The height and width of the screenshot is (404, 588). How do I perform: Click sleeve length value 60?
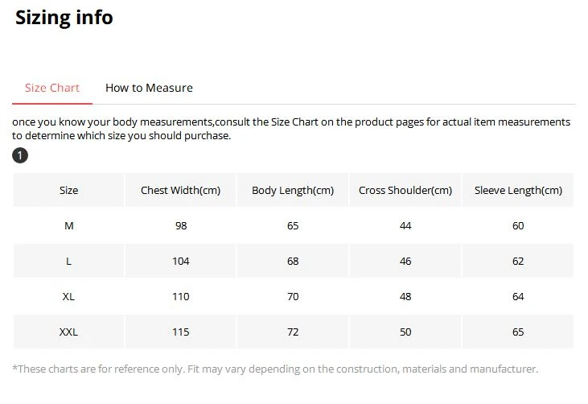pos(518,226)
